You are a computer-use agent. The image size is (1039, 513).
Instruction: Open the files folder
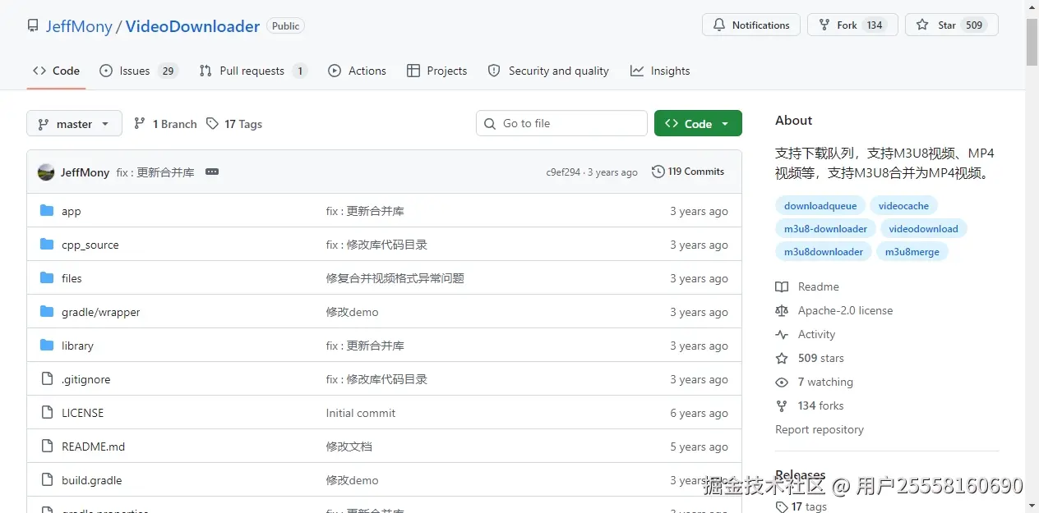tap(72, 278)
